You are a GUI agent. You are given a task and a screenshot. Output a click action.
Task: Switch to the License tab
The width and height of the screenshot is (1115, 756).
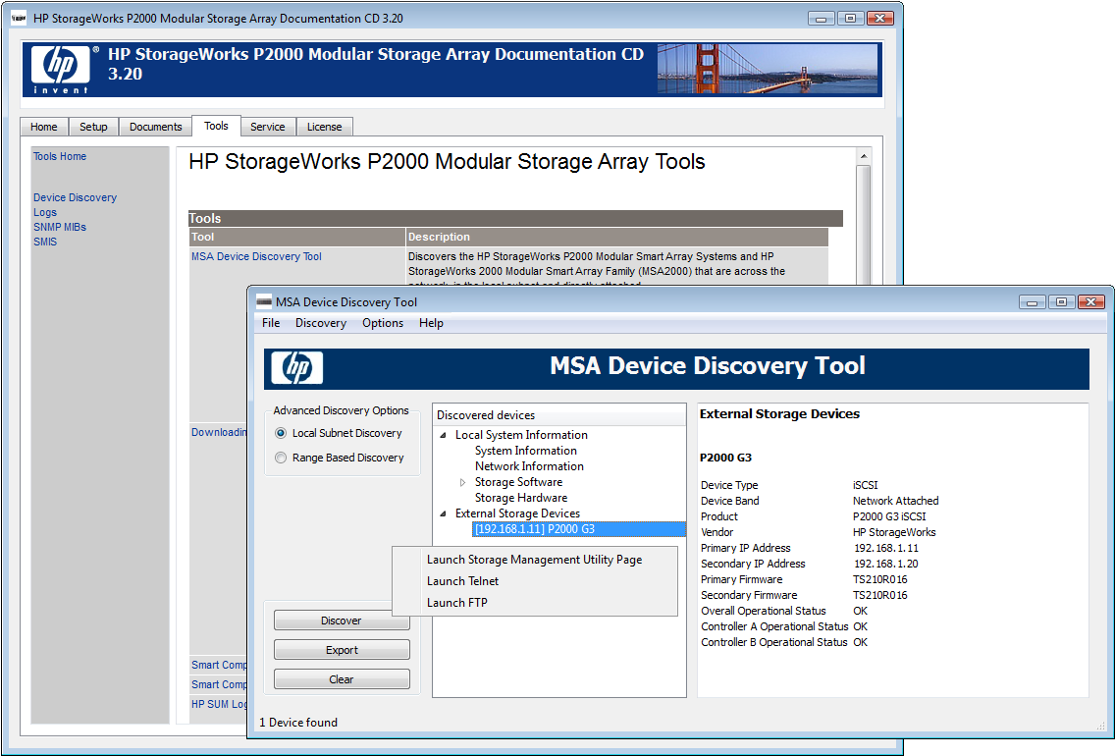point(324,127)
